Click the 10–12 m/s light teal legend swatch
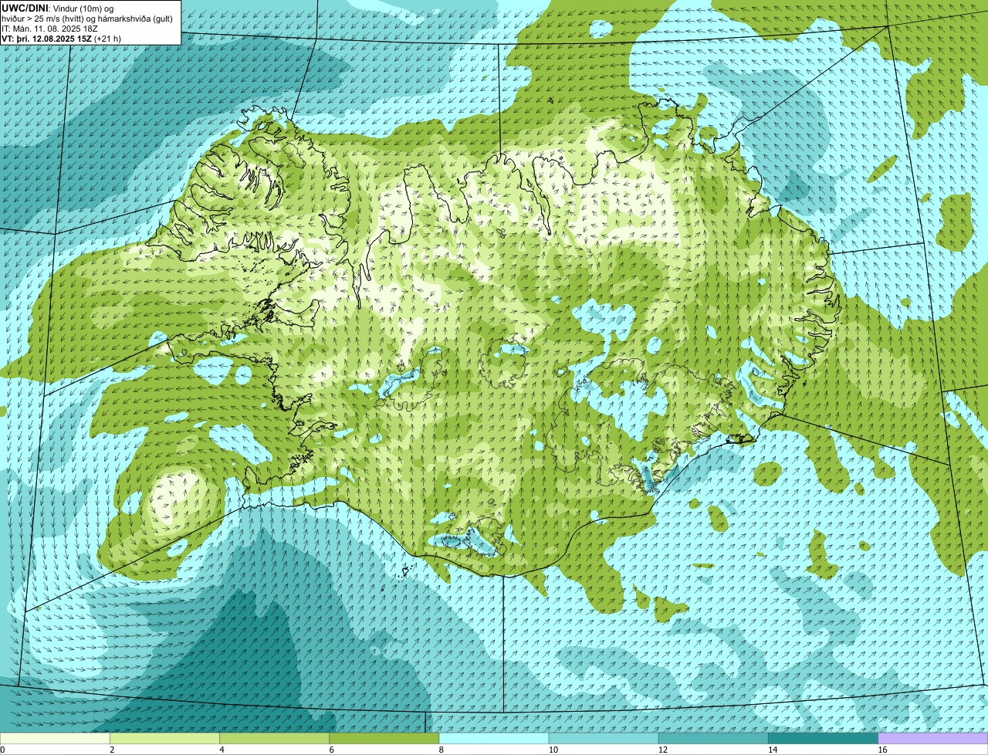Viewport: 988px width, 755px height. pos(604,738)
